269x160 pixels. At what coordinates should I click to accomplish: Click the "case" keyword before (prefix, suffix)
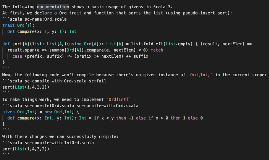[17, 56]
